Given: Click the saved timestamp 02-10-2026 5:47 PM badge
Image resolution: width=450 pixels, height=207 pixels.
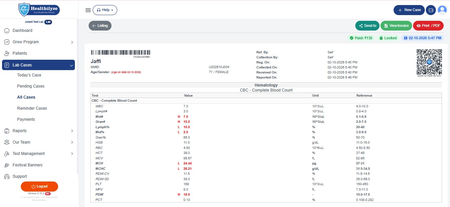Looking at the screenshot, I should coord(422,38).
